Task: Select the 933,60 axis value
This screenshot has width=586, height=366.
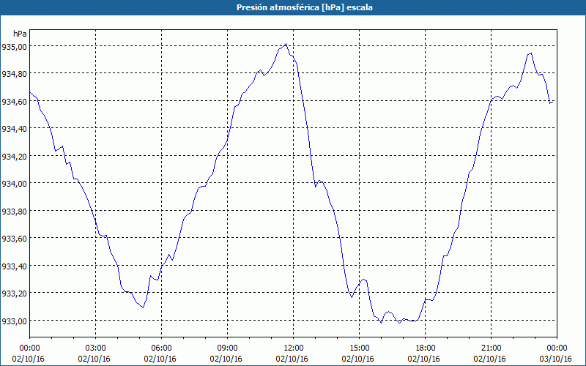Action: point(14,239)
